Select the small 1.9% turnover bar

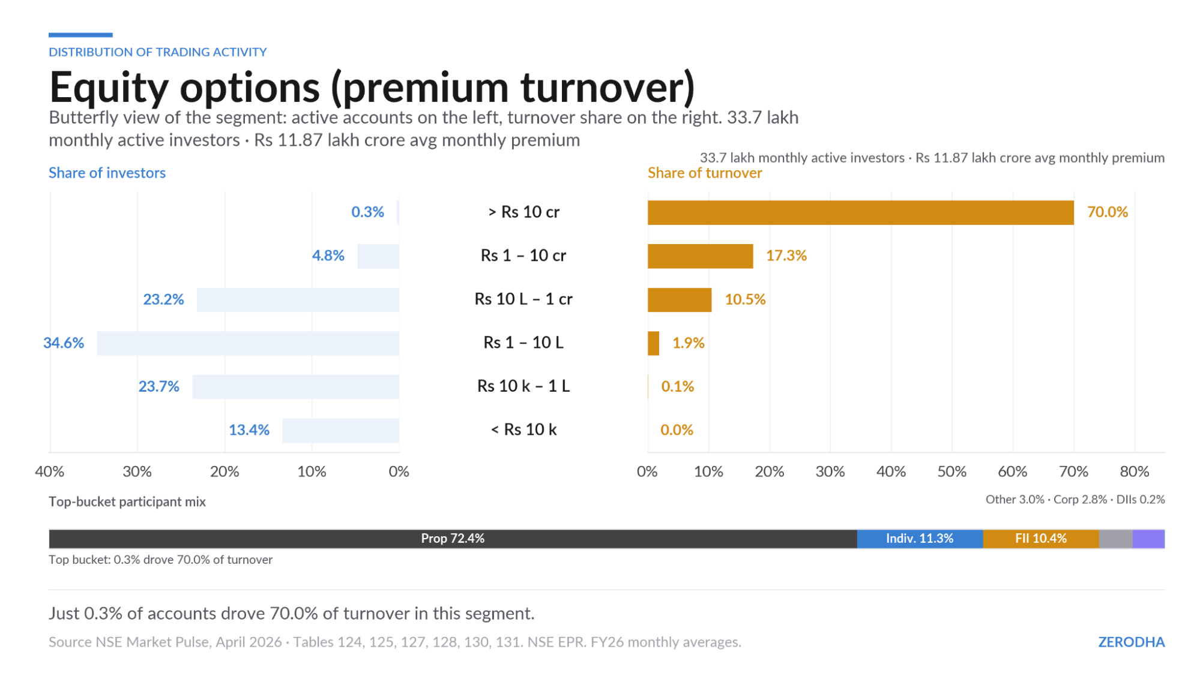pyautogui.click(x=653, y=343)
